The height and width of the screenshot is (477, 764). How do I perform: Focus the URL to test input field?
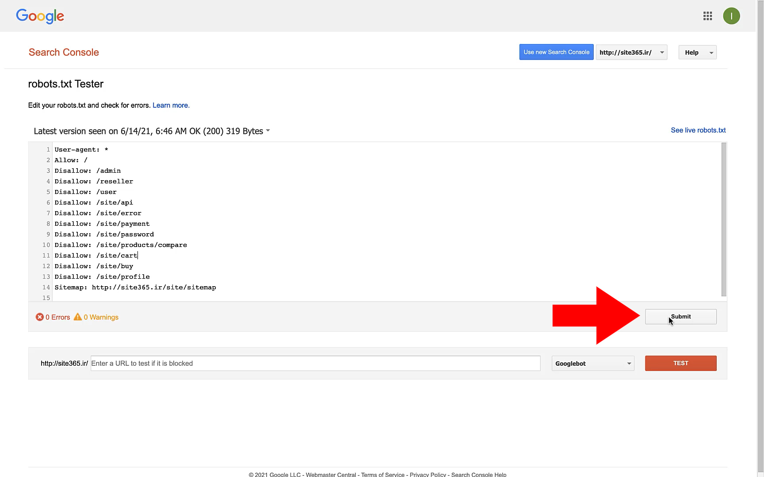pos(315,363)
